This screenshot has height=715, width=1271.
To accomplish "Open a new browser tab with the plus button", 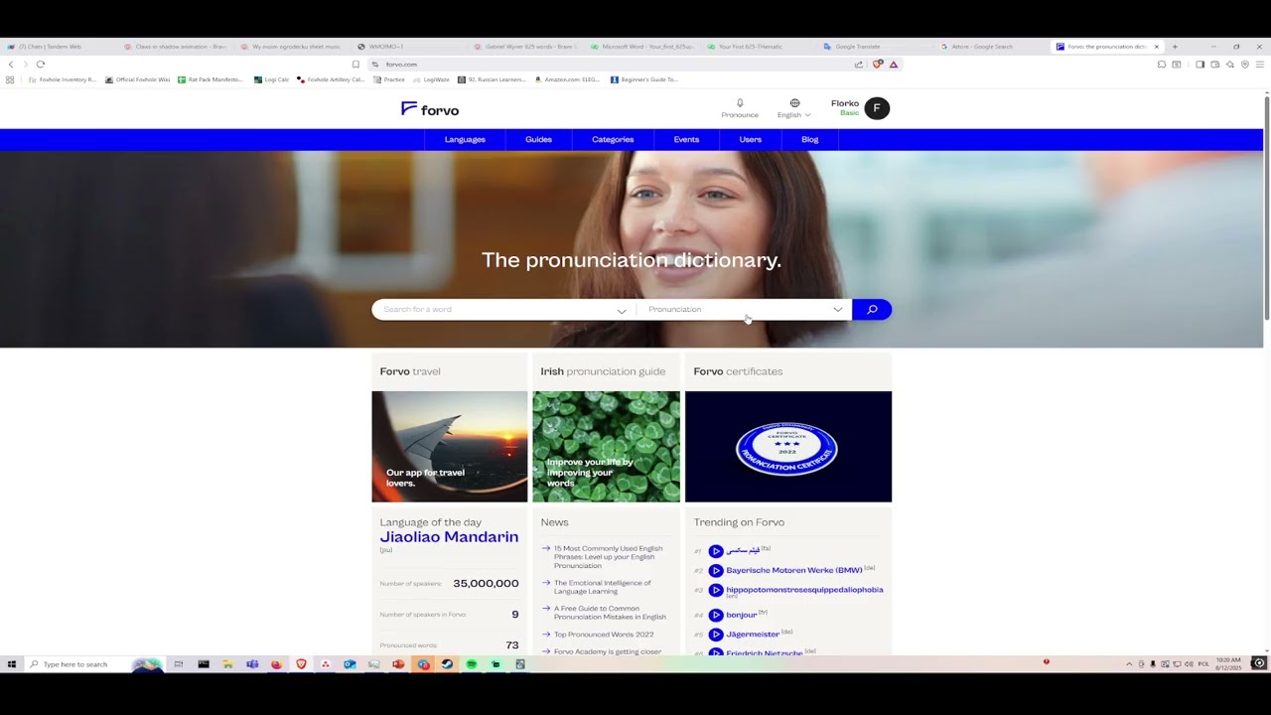I will (1175, 47).
